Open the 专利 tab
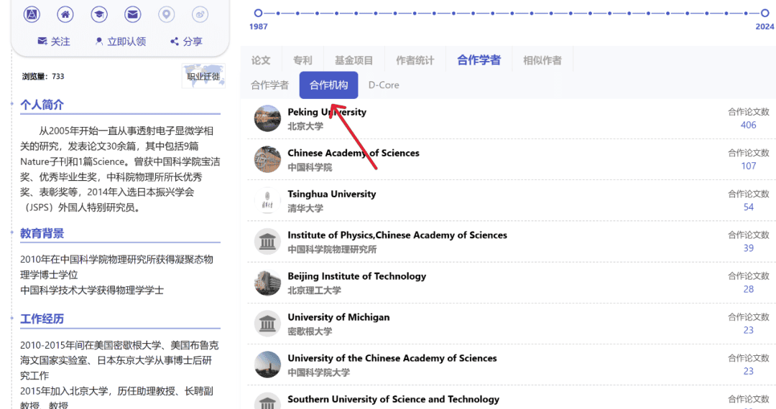The height and width of the screenshot is (409, 776). [x=302, y=60]
